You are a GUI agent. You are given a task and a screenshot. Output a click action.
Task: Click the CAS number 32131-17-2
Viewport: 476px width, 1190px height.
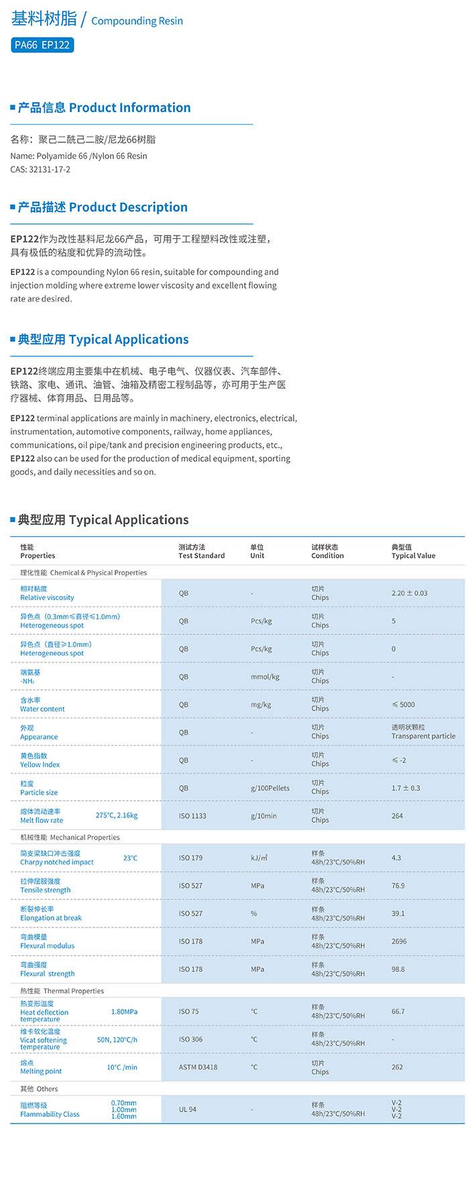point(40,169)
